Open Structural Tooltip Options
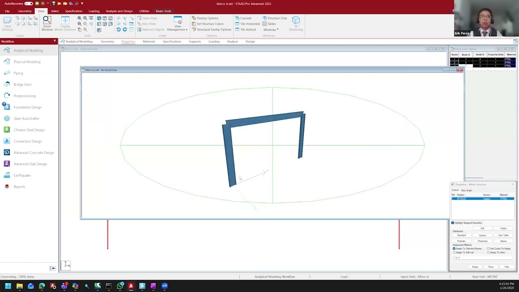Screen dimensions: 519x292 (211, 30)
